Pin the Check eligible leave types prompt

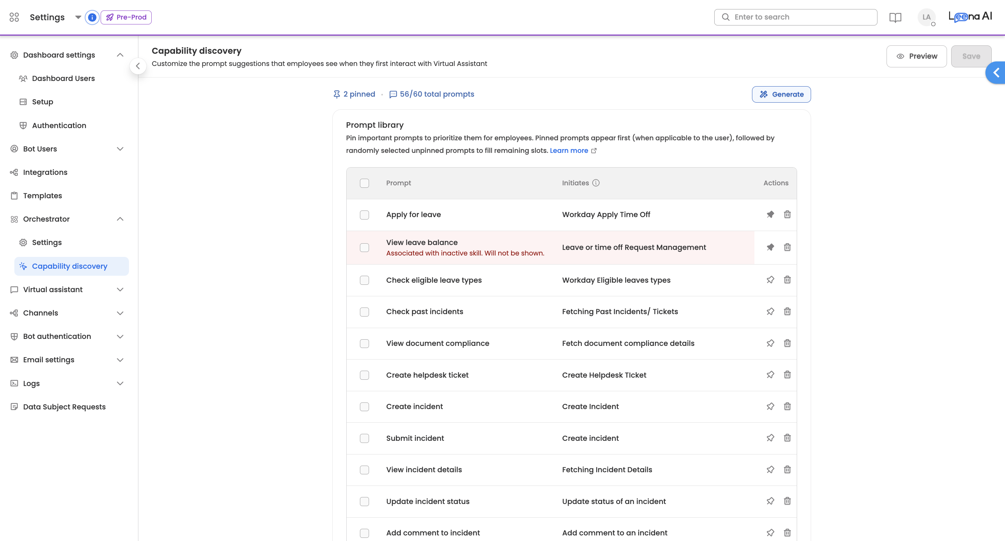[770, 280]
